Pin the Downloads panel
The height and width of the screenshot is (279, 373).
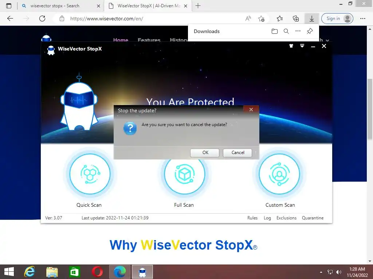pyautogui.click(x=310, y=31)
